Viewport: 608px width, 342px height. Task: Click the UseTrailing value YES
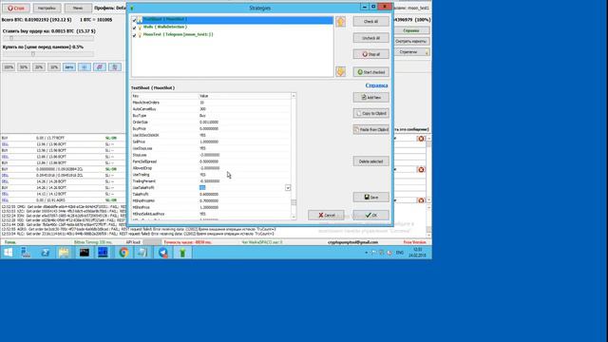[x=202, y=175]
